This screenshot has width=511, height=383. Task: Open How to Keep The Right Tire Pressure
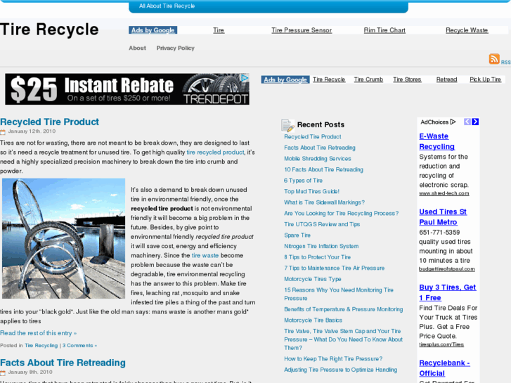tap(333, 359)
